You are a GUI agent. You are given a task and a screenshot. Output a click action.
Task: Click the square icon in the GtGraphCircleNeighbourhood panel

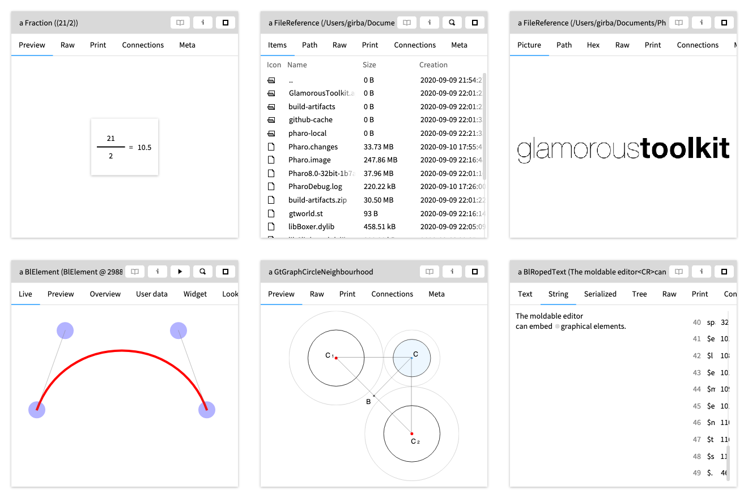(x=475, y=272)
